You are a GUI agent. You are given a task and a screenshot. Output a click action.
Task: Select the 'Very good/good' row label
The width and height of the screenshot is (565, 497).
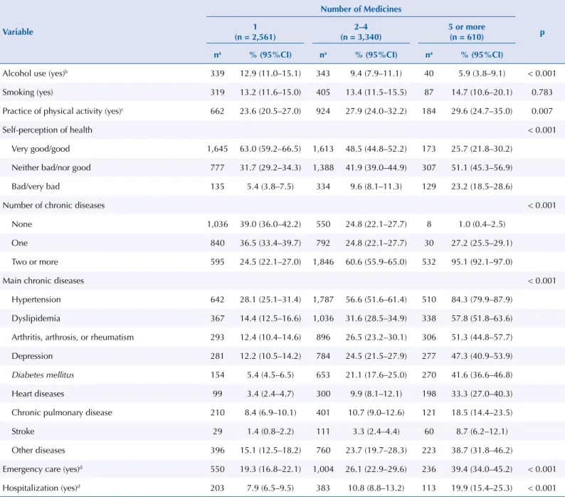pos(41,149)
